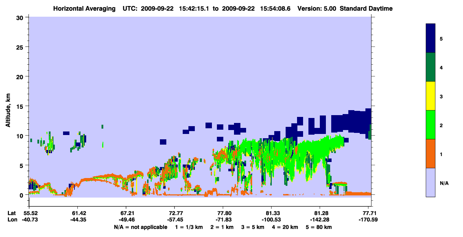
Task: Click longitude value -40.73
Action: click(x=29, y=220)
